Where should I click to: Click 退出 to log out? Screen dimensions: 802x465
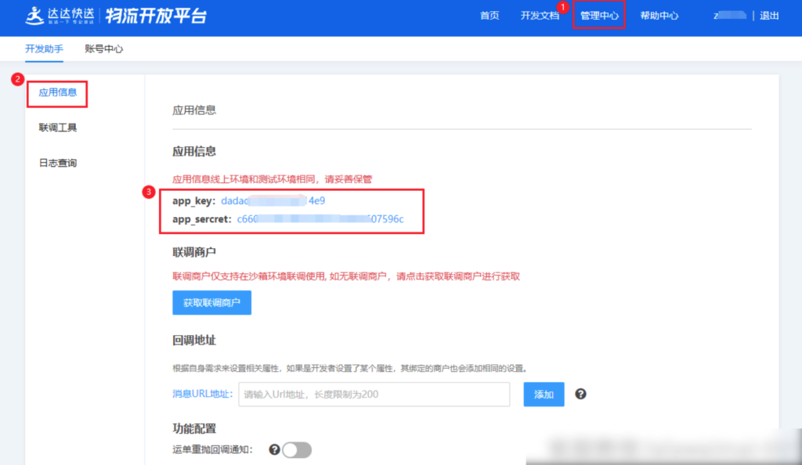(768, 16)
